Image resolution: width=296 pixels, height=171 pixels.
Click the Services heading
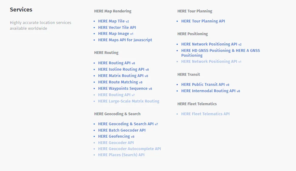click(21, 10)
